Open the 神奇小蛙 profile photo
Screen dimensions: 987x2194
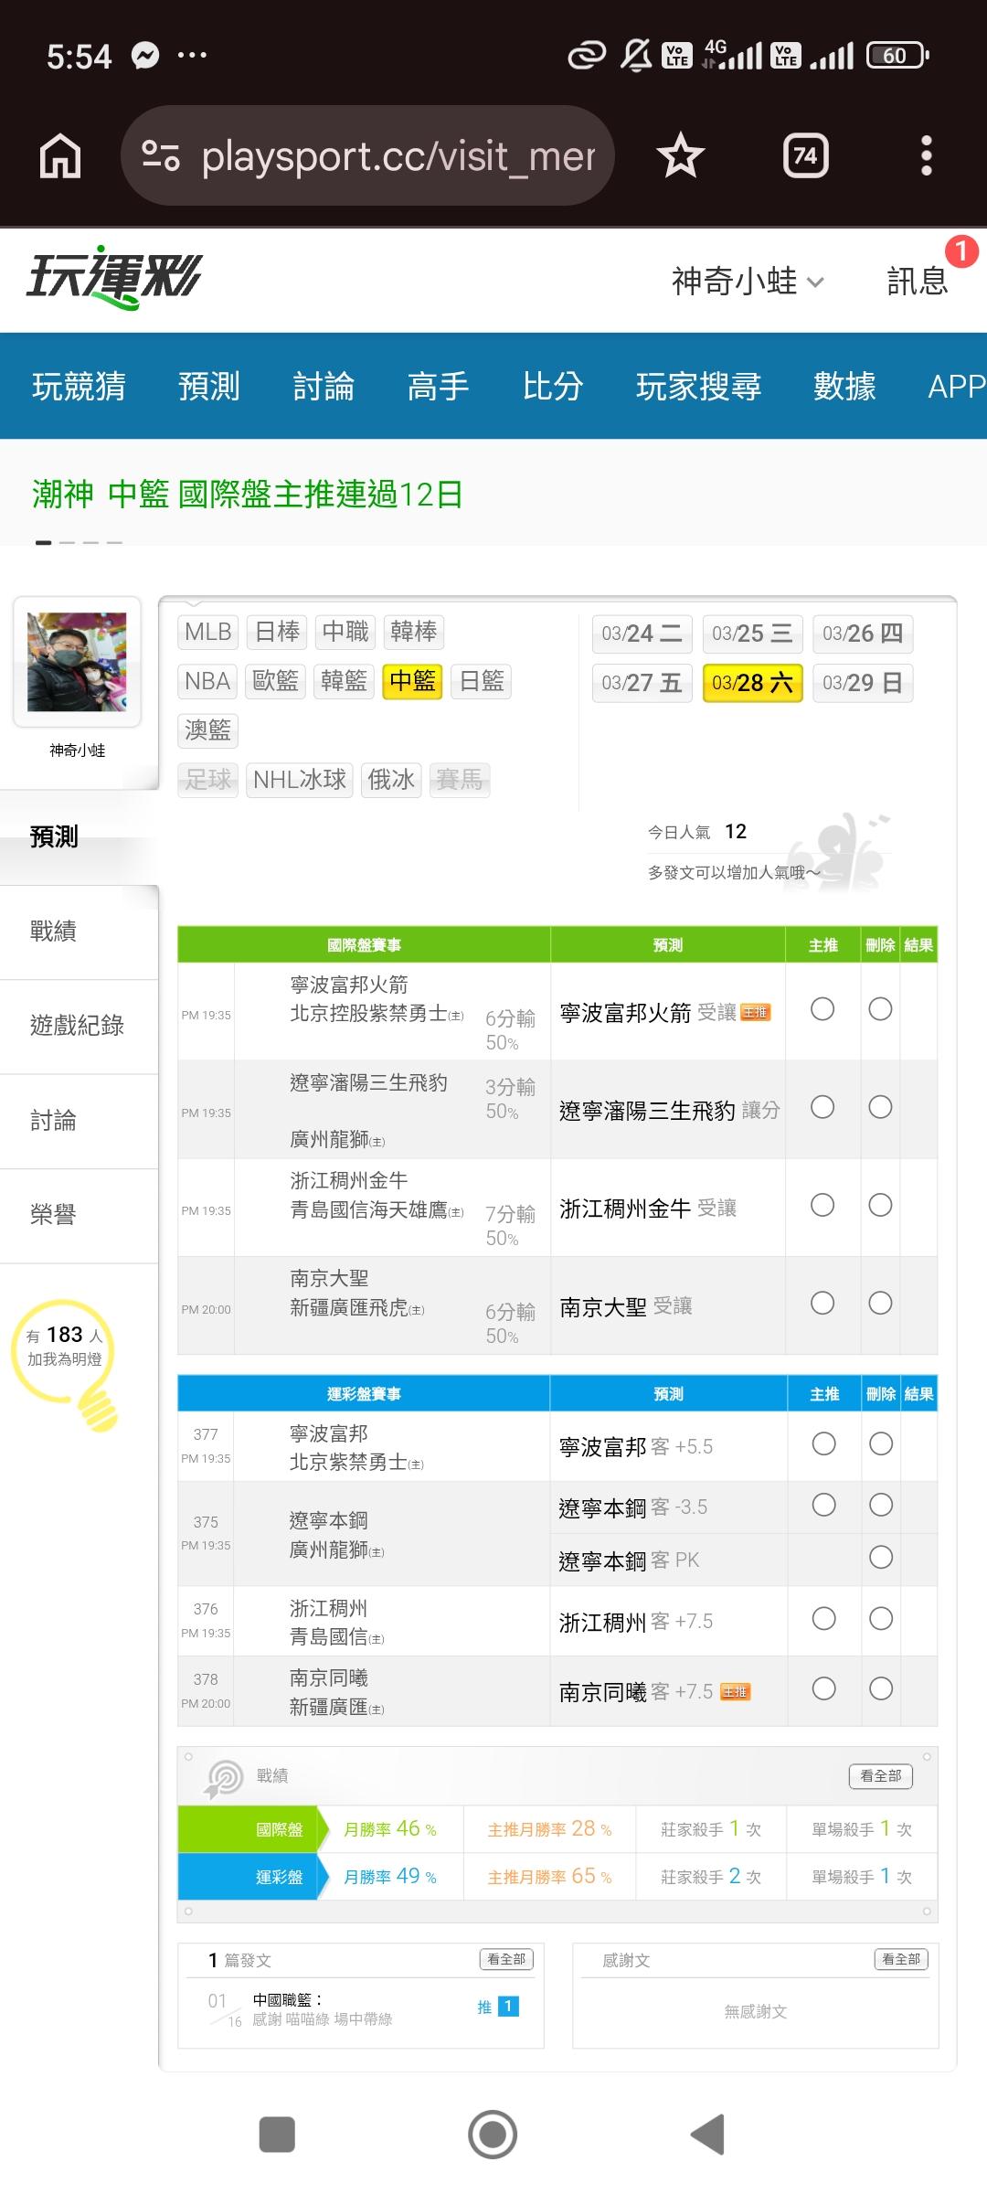(77, 662)
